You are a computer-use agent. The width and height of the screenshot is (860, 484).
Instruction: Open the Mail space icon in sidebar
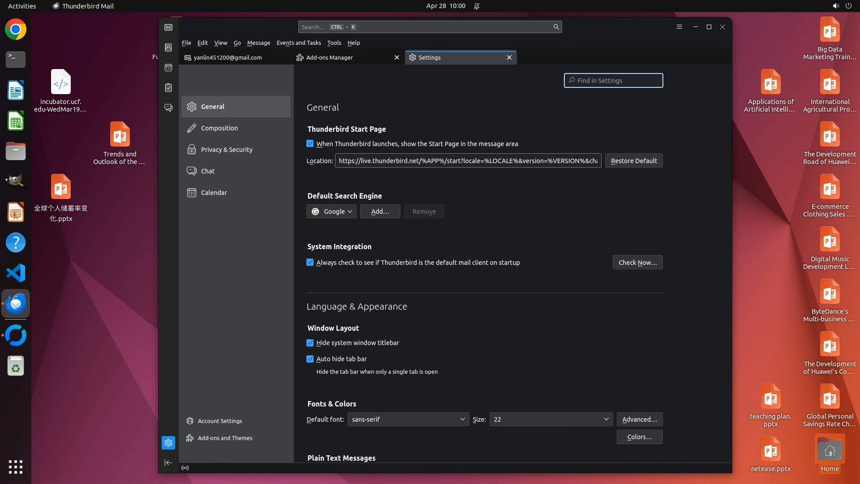tap(168, 27)
